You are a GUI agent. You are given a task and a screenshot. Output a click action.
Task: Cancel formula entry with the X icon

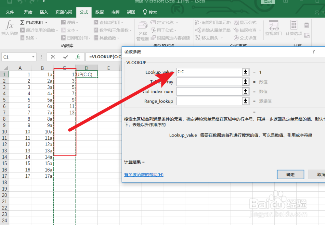pyautogui.click(x=53, y=56)
